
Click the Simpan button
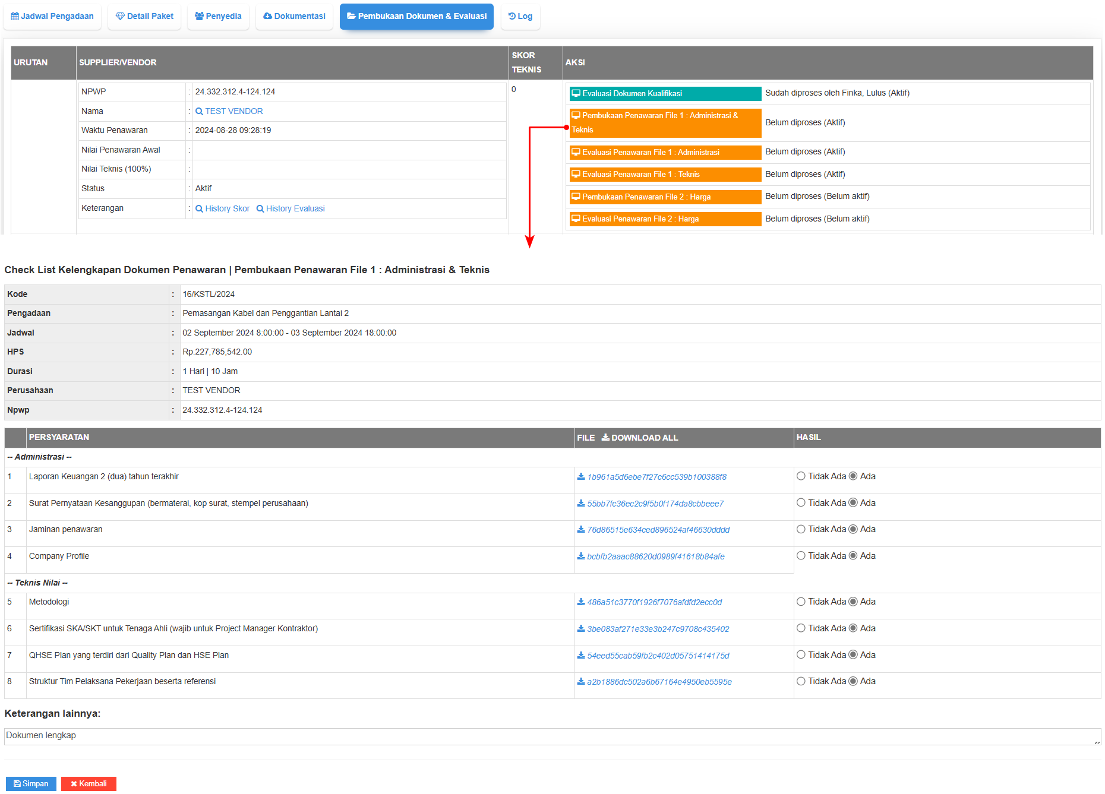[x=31, y=784]
